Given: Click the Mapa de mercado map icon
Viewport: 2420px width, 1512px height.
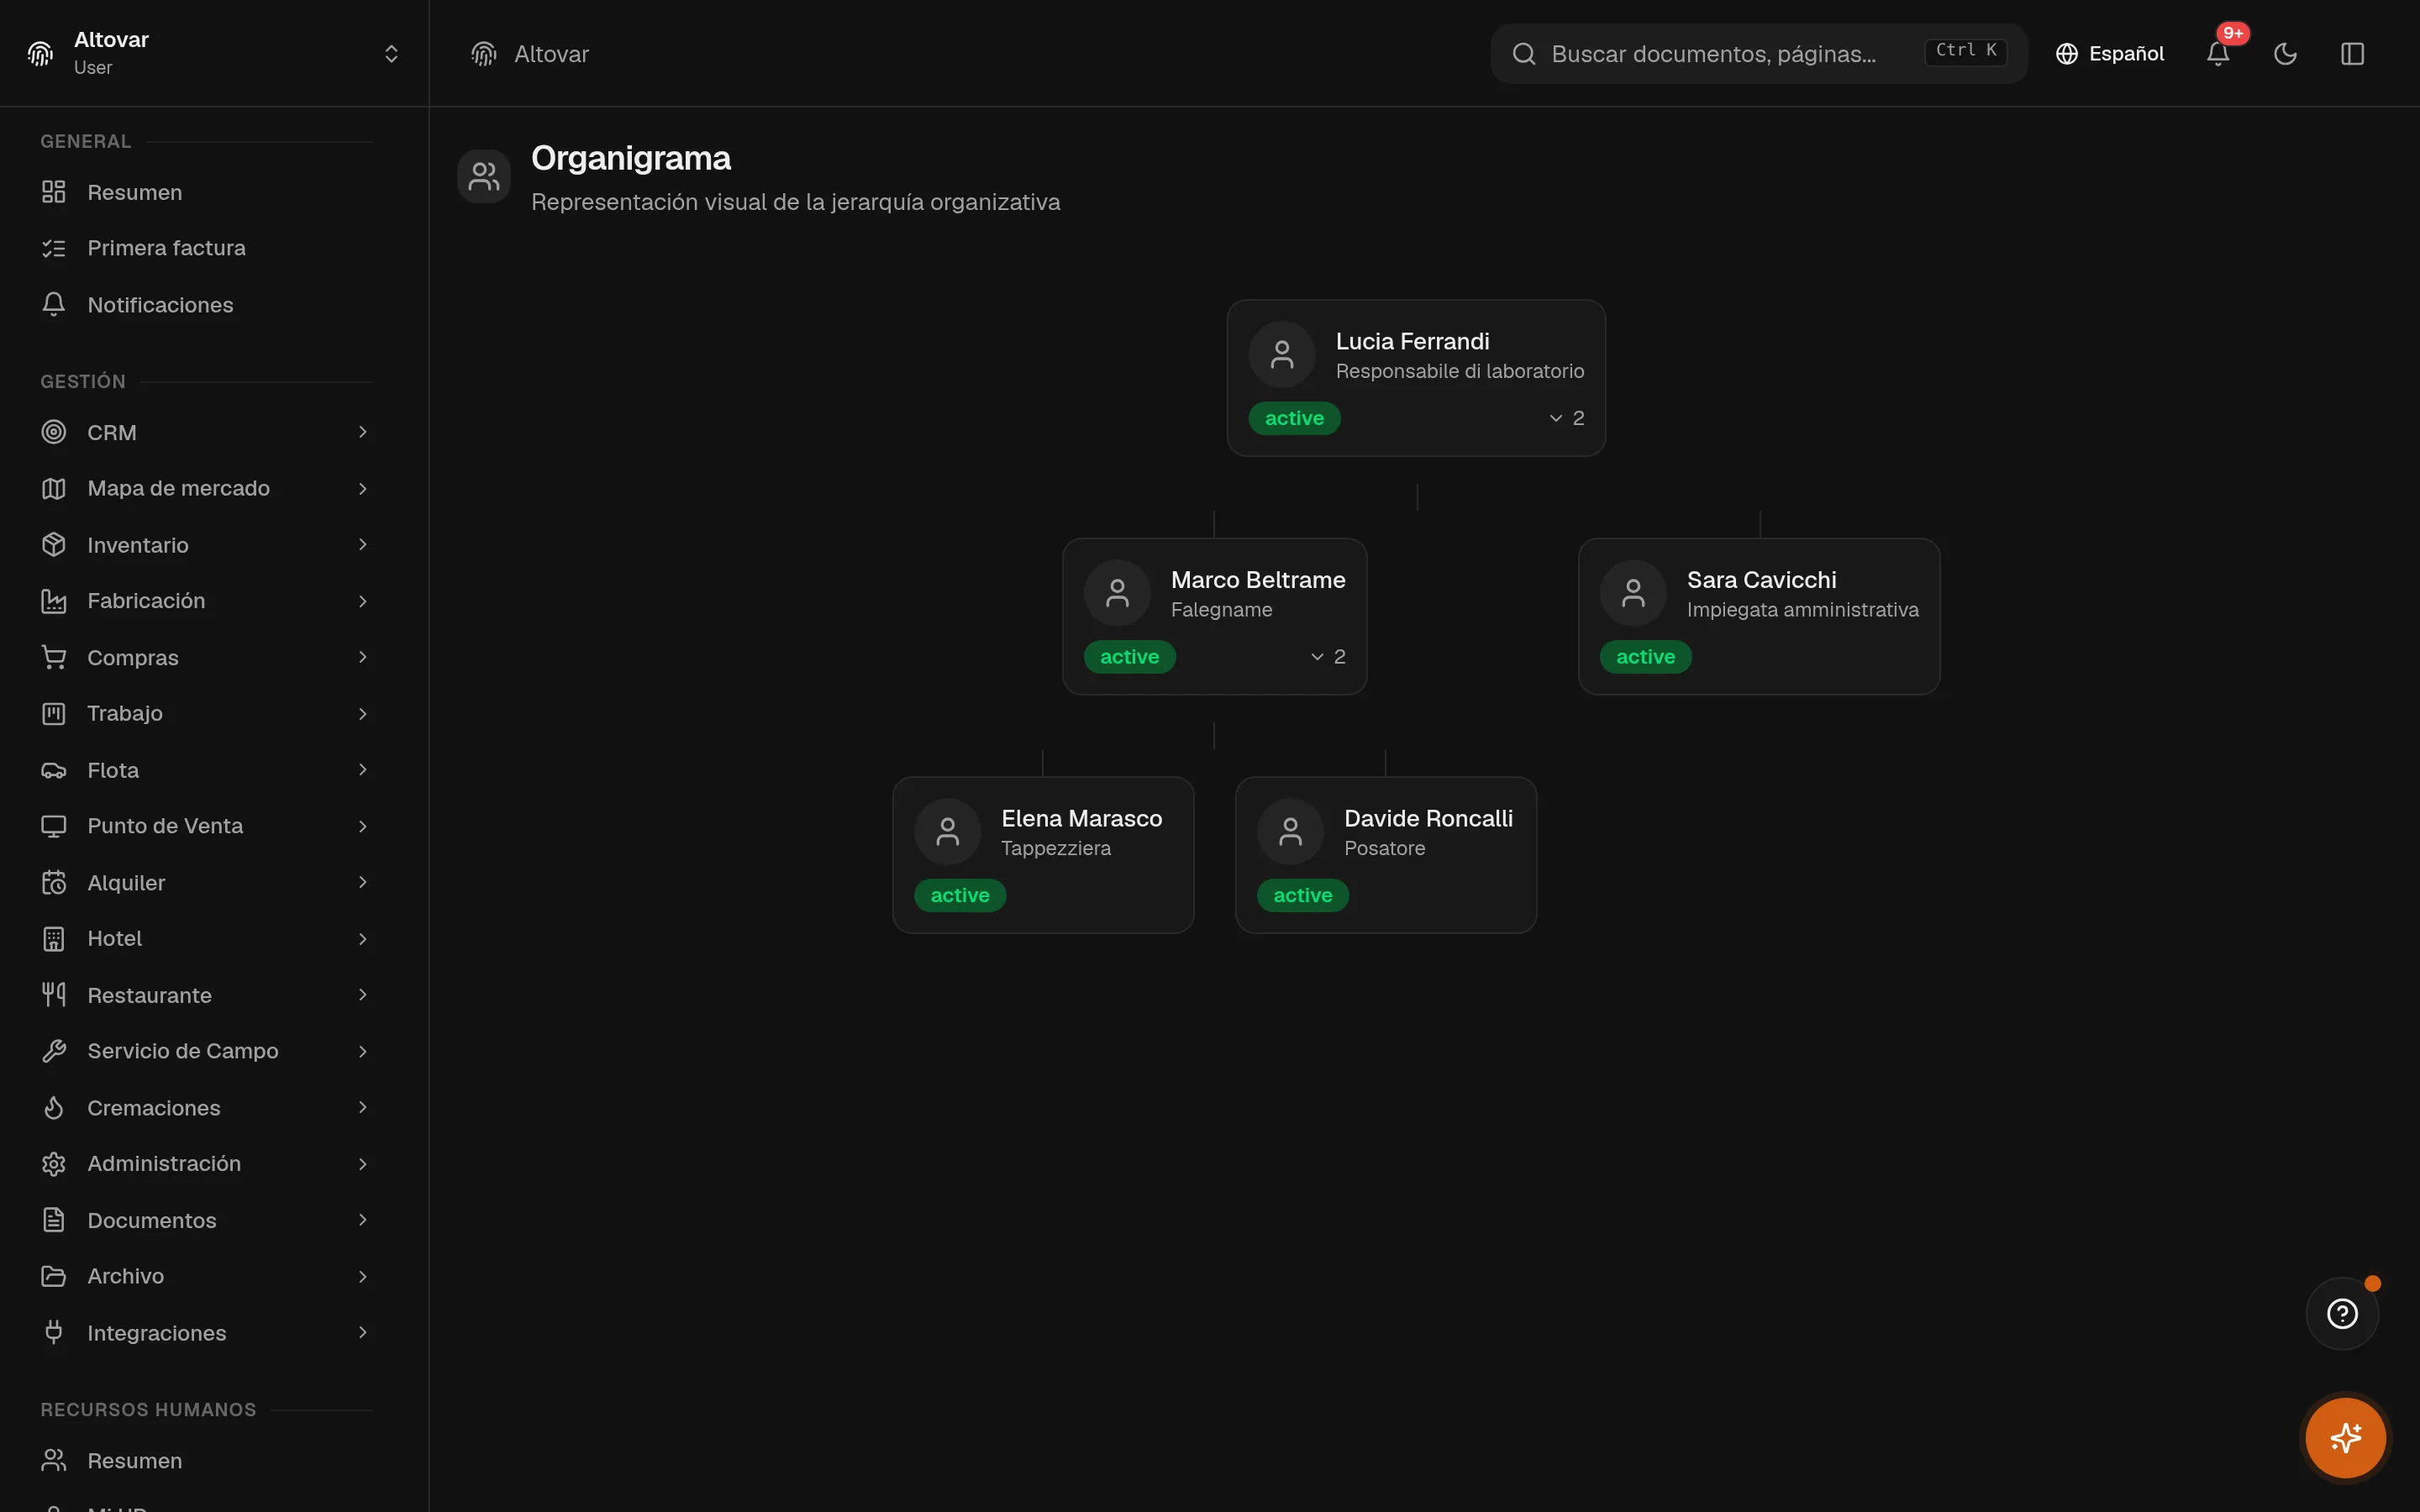Looking at the screenshot, I should (x=54, y=488).
